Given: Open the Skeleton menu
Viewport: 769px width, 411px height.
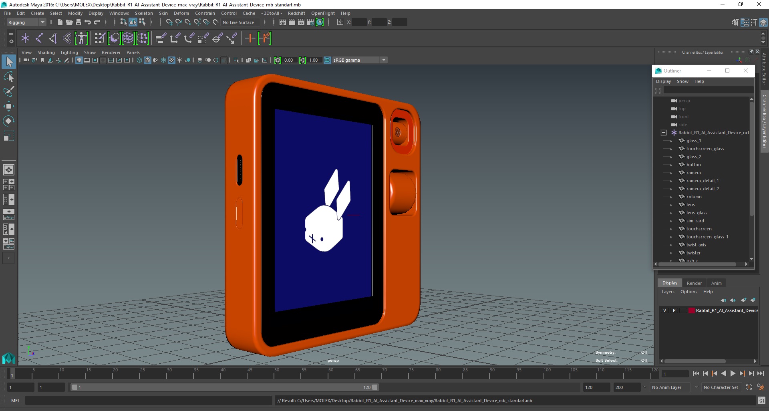Looking at the screenshot, I should tap(144, 13).
